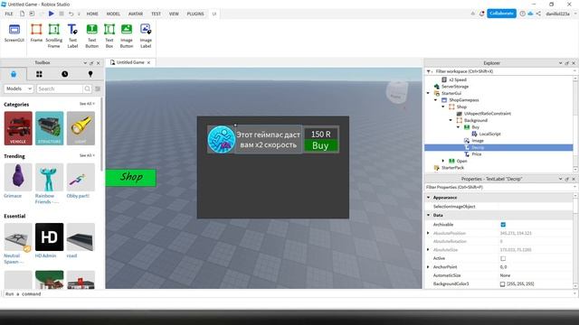Open the Models category dropdown
Screen dimensions: 579x325
tap(19, 88)
